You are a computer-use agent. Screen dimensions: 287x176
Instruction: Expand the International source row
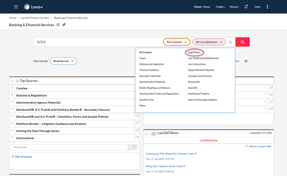(x=12, y=137)
